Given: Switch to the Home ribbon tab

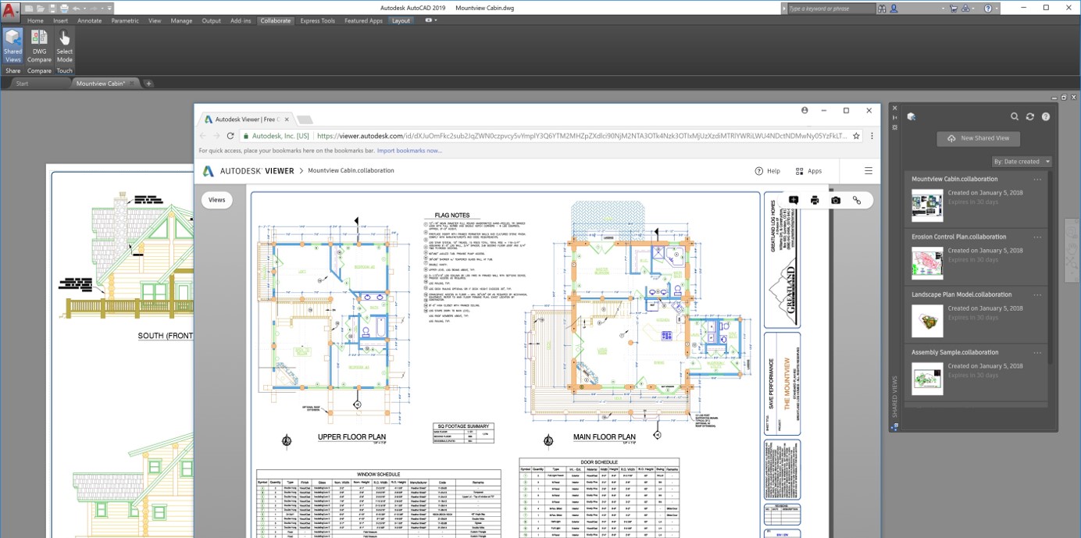Looking at the screenshot, I should click(35, 21).
